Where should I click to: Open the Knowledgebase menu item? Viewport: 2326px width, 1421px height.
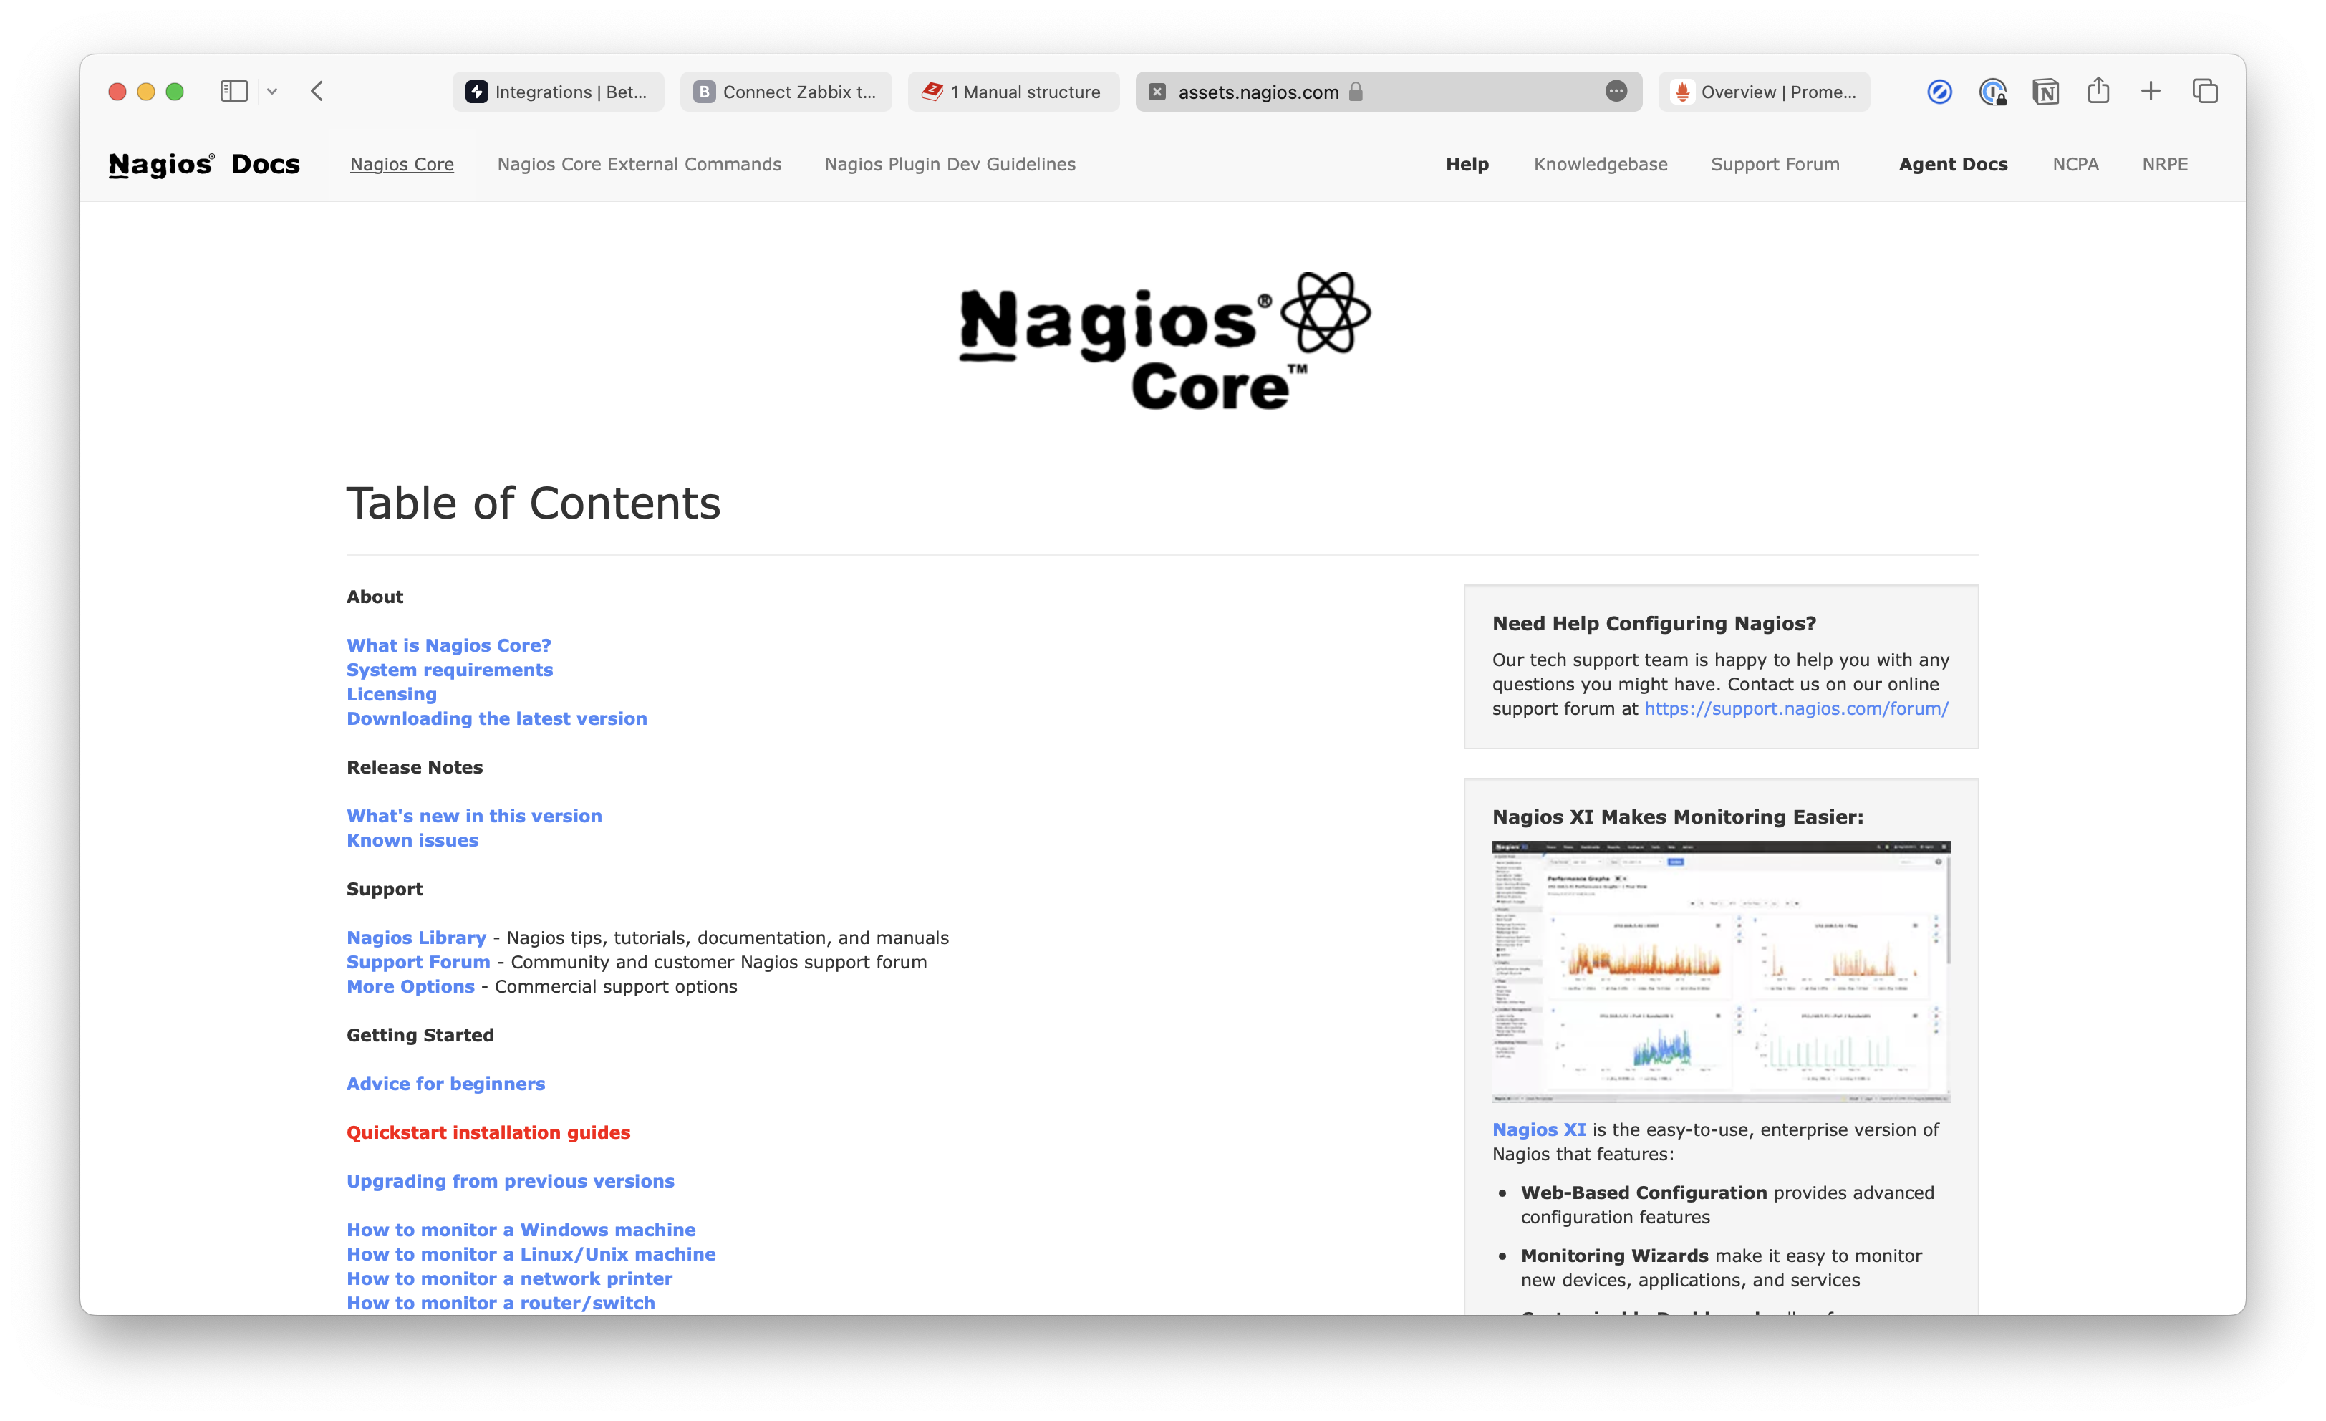pos(1600,163)
